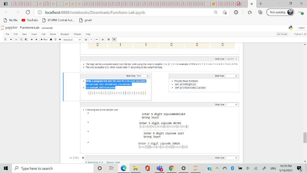Viewport: 307px width, 173px height.
Task: Insert a new cell below
Action: tap(10, 39)
